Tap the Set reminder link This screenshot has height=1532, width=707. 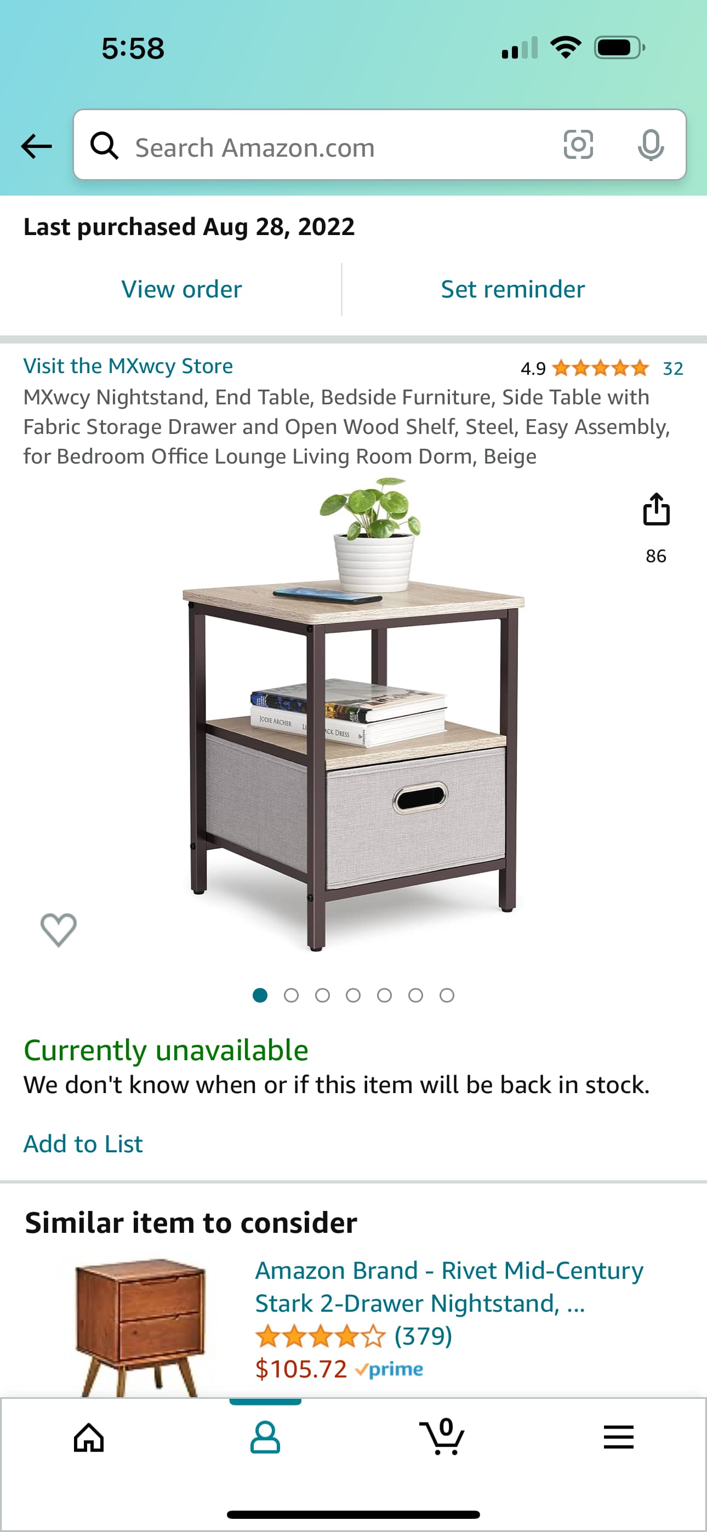pyautogui.click(x=512, y=289)
